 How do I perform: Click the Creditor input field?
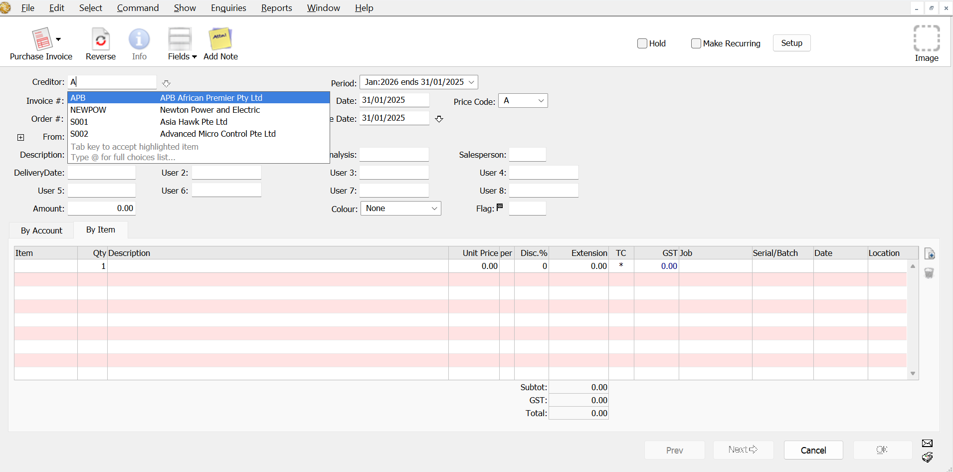pos(112,82)
